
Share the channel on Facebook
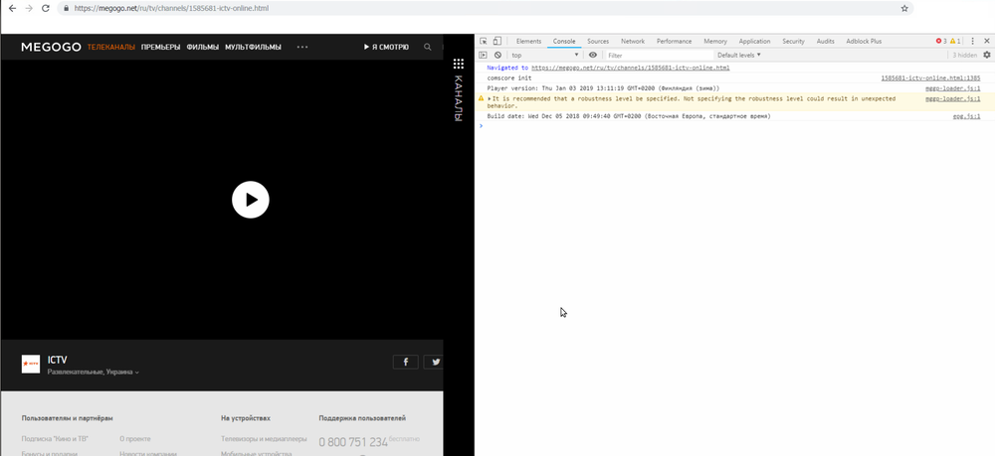coord(406,363)
